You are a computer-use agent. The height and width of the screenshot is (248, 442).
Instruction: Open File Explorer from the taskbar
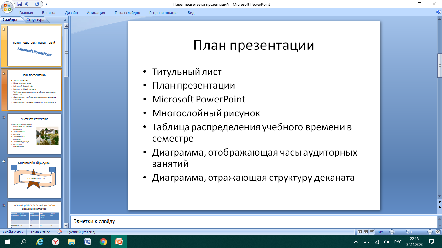click(72, 242)
